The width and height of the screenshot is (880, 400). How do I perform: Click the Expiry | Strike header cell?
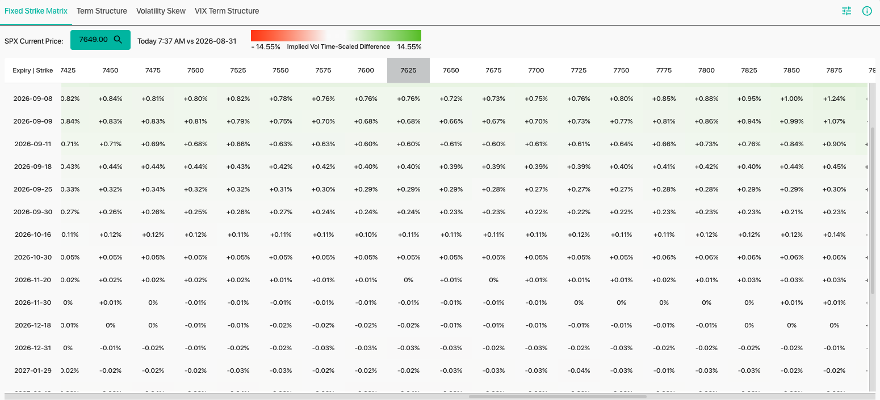click(x=33, y=70)
